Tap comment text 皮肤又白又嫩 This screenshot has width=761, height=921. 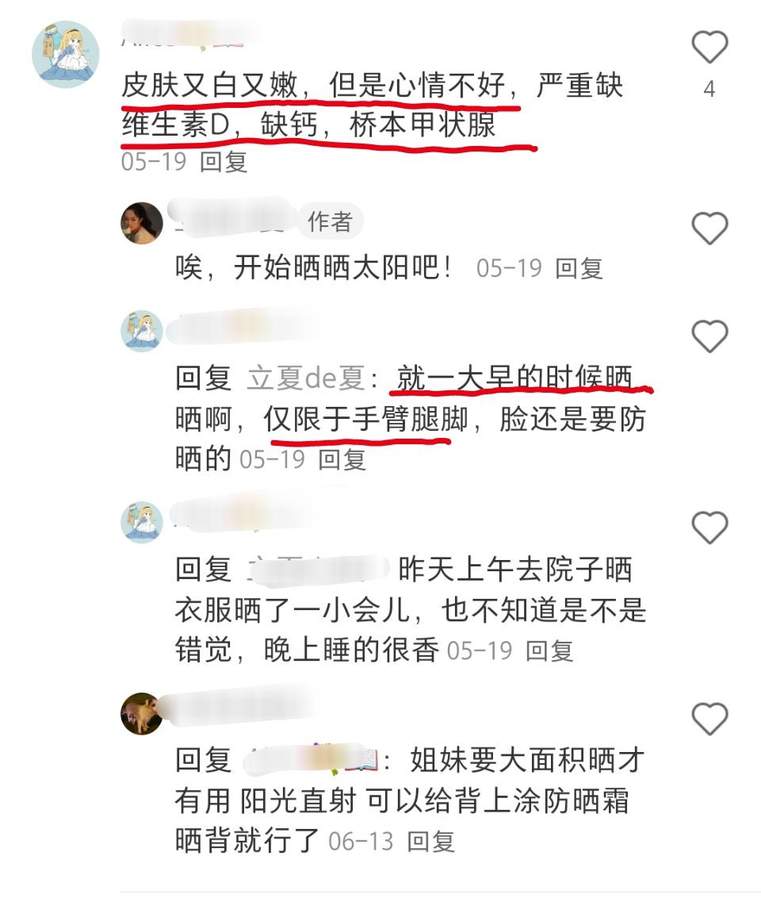[210, 86]
